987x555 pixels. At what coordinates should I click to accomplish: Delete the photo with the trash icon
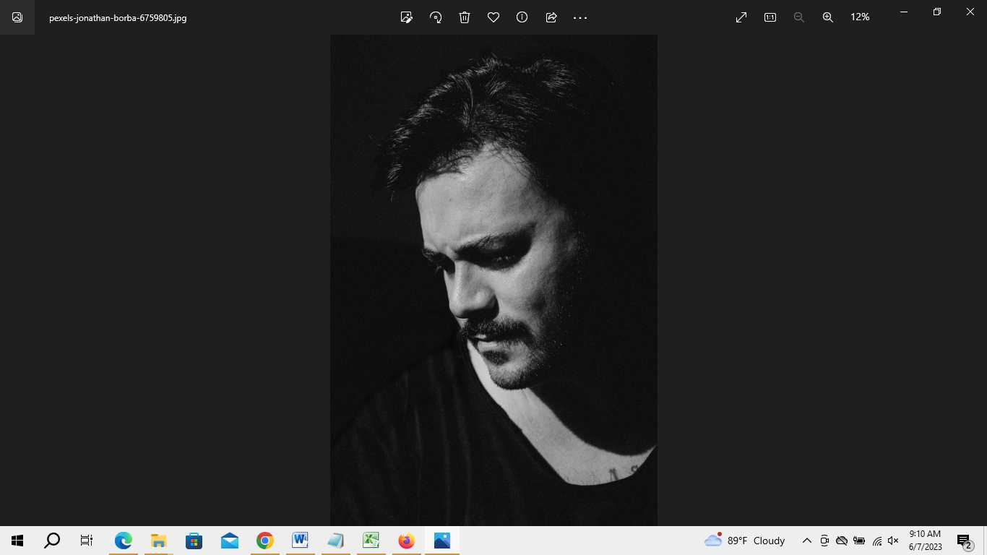(x=465, y=17)
